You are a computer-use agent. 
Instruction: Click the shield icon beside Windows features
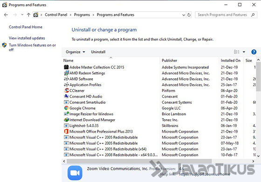tap(4, 45)
